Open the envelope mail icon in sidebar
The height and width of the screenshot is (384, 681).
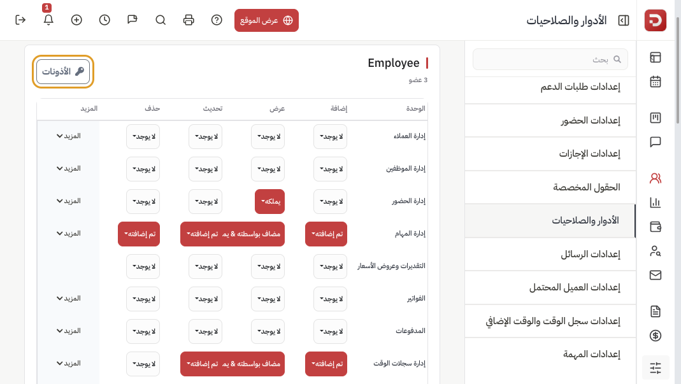tap(656, 275)
